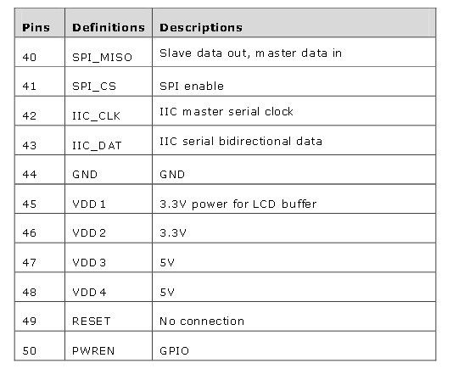Click the IIC_DAT definition text
453x369 pixels.
pos(97,146)
